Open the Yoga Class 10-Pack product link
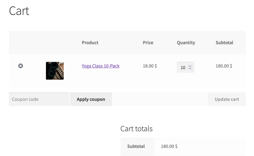The image size is (254, 156). (100, 66)
